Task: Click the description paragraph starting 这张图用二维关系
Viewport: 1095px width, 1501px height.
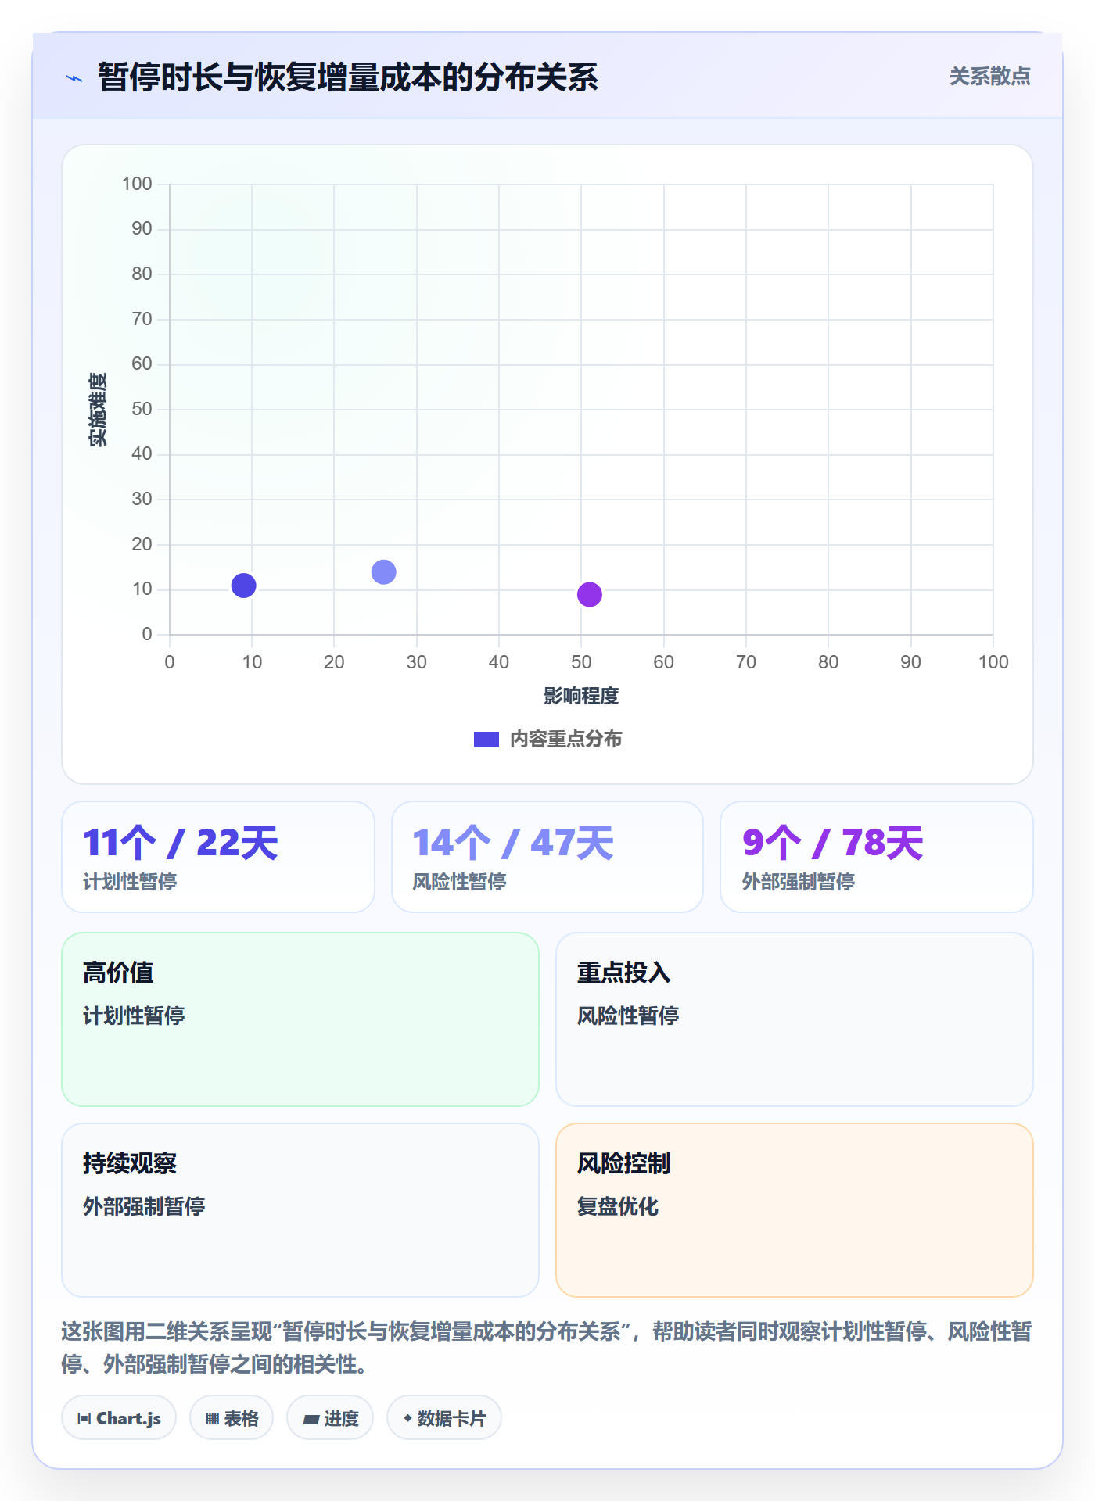Action: 547,1348
